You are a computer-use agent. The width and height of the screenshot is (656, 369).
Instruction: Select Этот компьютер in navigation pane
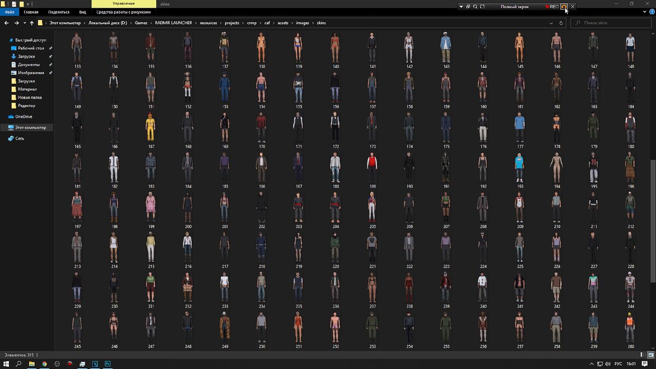pos(31,127)
